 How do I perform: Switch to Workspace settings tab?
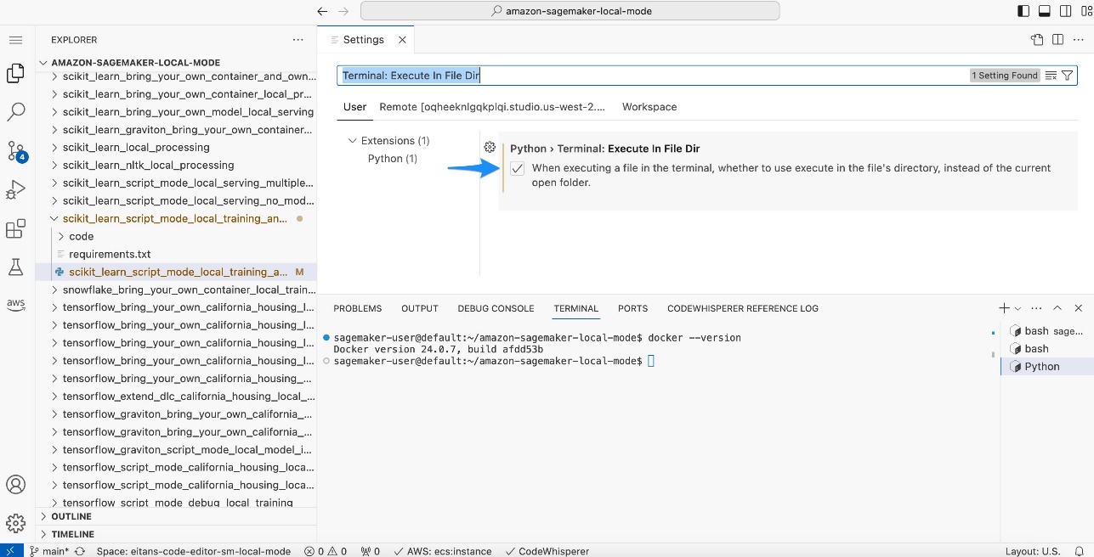[649, 107]
